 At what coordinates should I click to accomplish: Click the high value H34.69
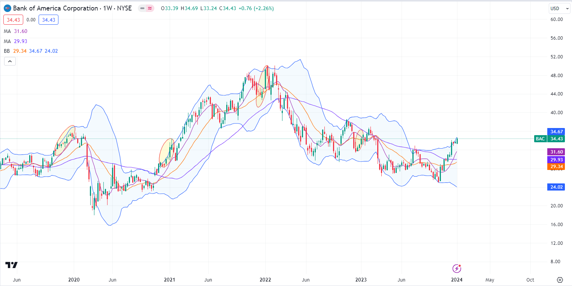coord(190,8)
